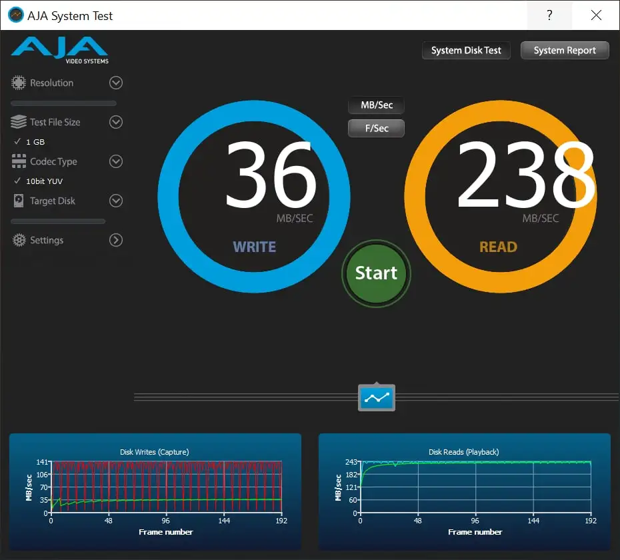Open the System Report view

click(x=565, y=50)
